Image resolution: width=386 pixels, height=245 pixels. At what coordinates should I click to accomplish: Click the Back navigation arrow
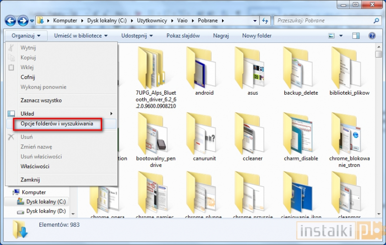11,21
